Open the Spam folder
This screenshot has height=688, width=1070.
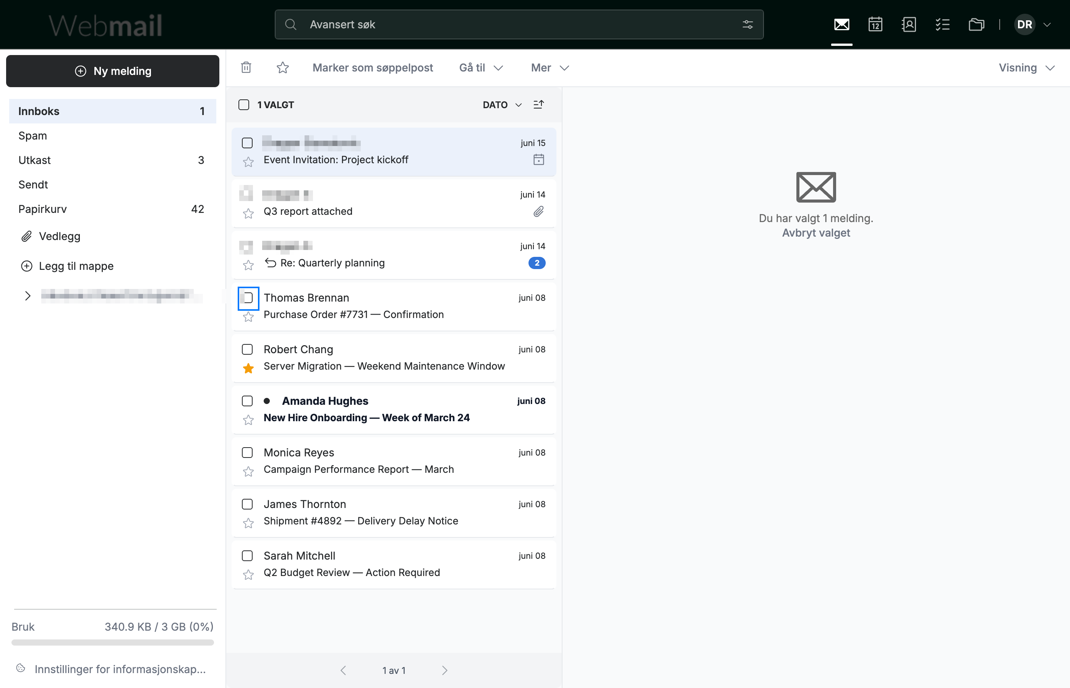[112, 136]
